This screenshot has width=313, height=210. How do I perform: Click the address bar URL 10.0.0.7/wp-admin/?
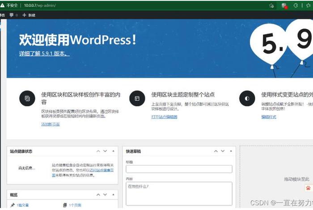40,5
